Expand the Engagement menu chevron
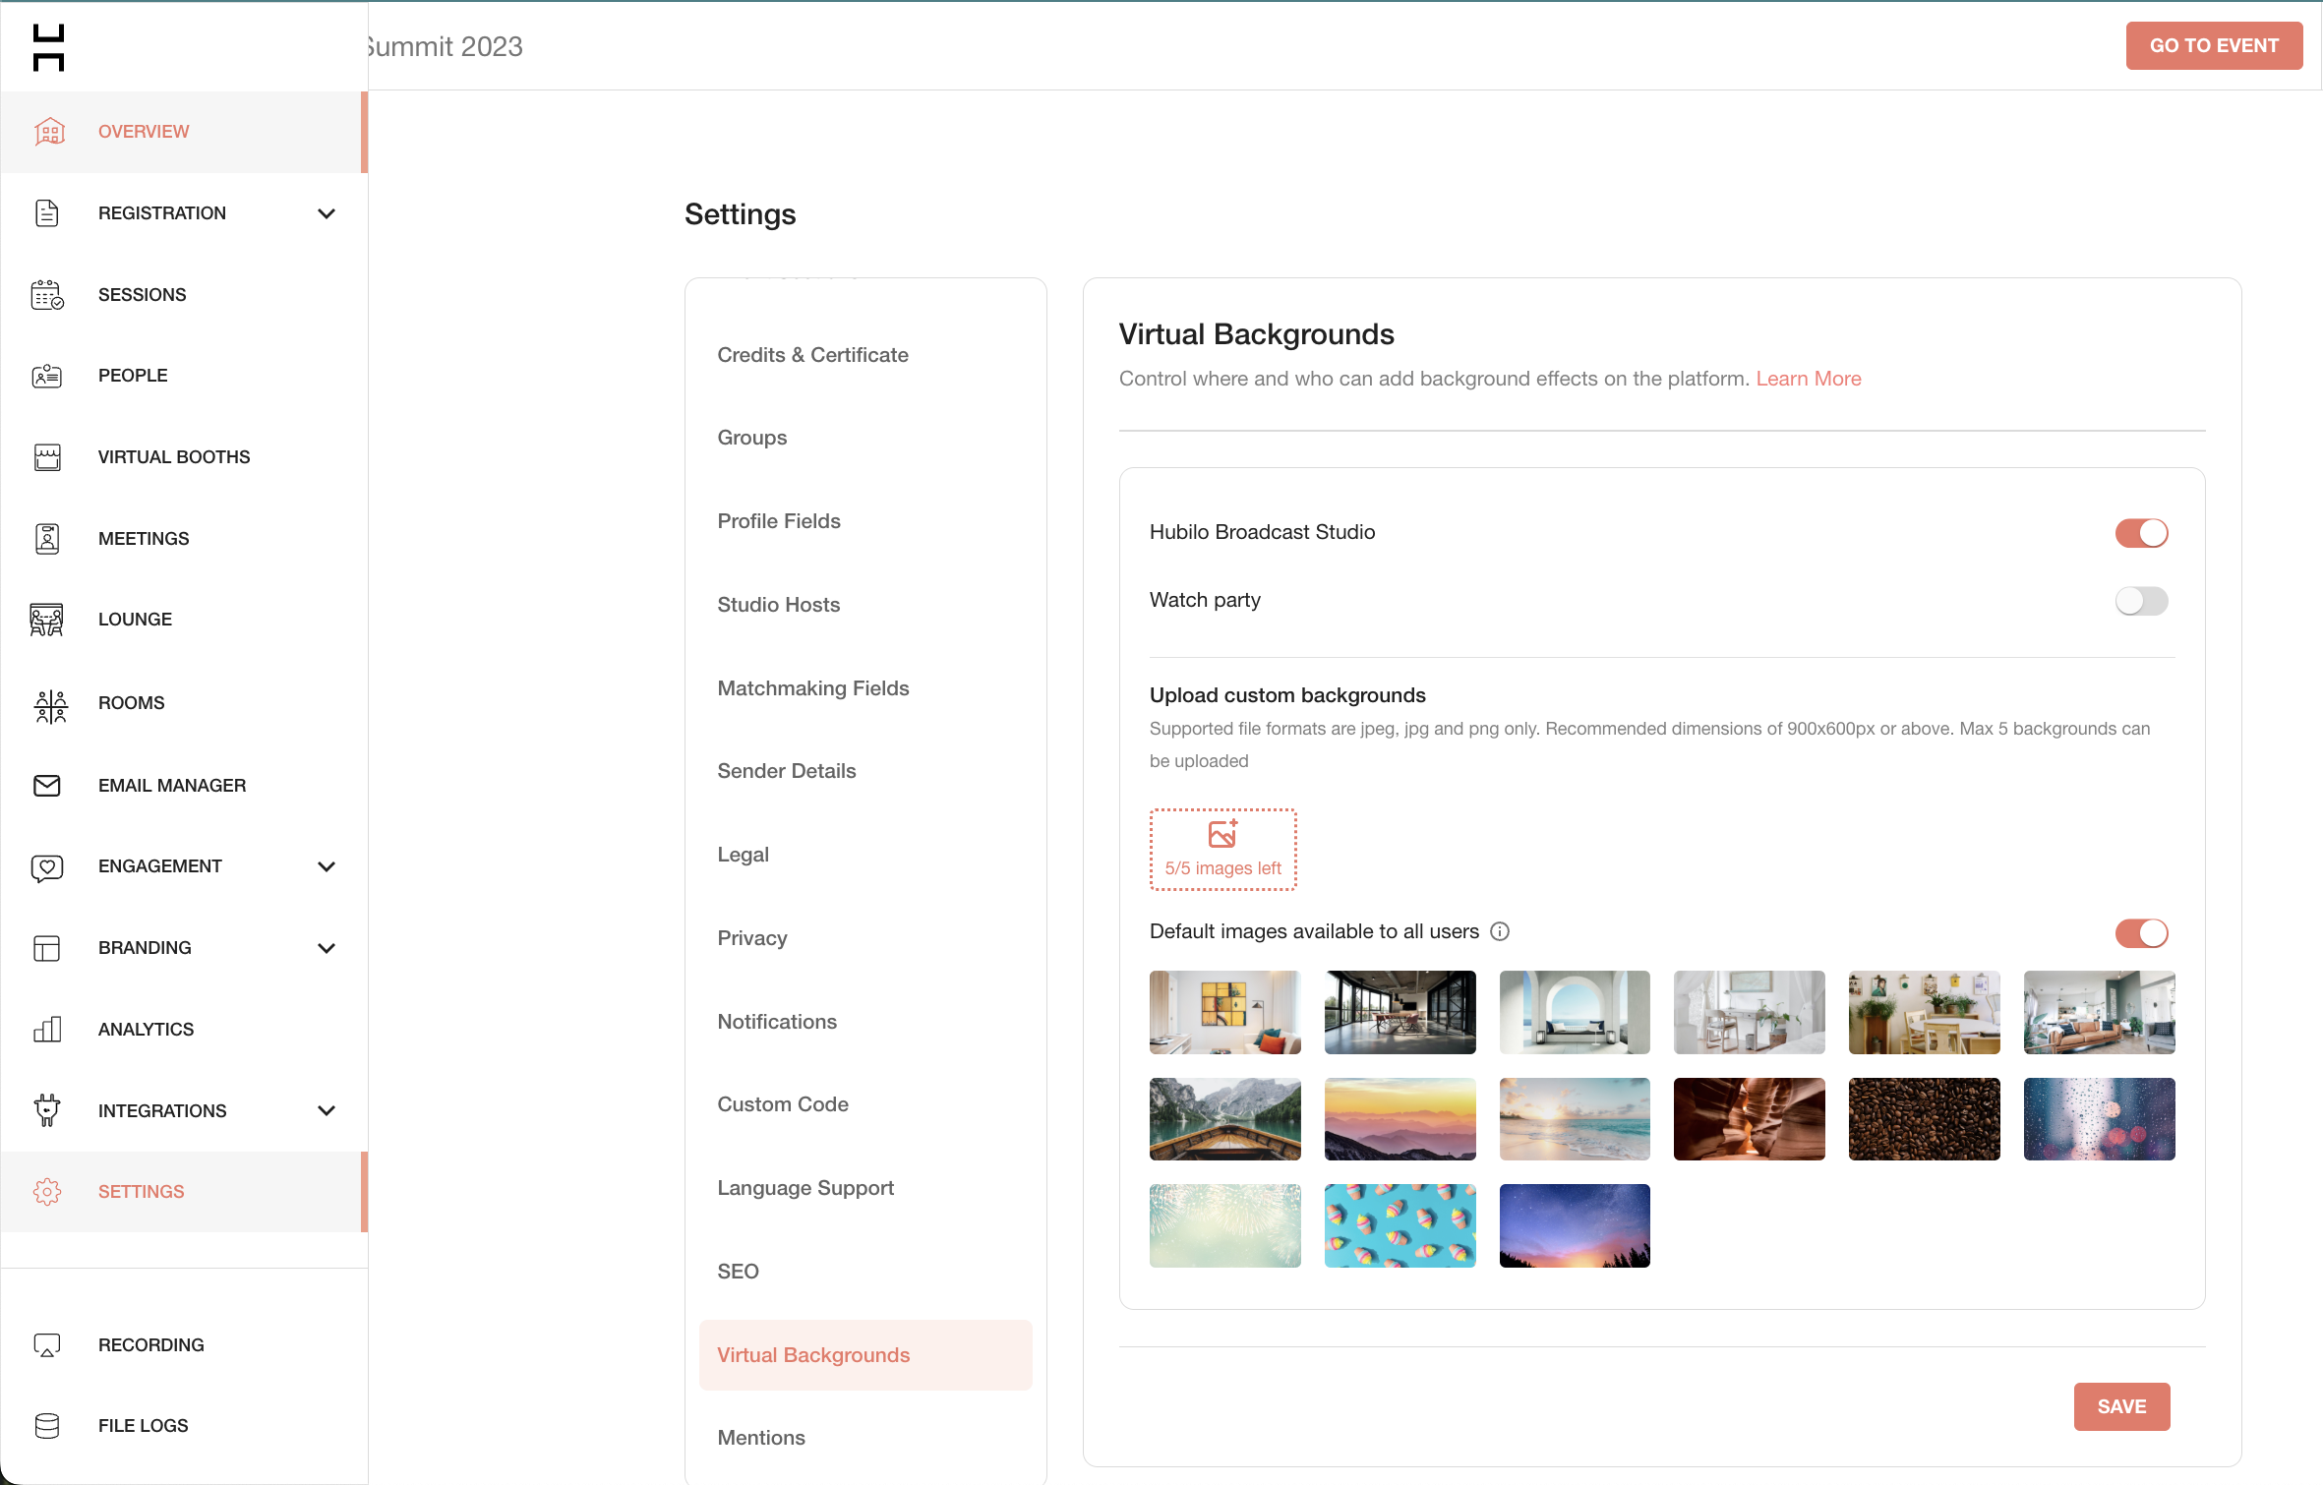Image resolution: width=2323 pixels, height=1485 pixels. pyautogui.click(x=327, y=866)
